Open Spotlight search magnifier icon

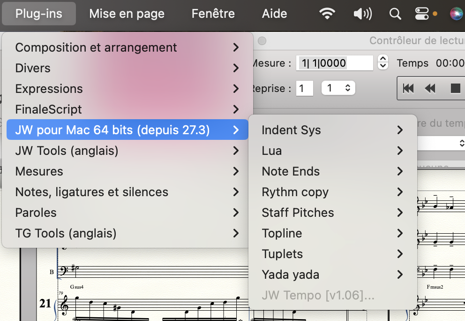tap(395, 14)
